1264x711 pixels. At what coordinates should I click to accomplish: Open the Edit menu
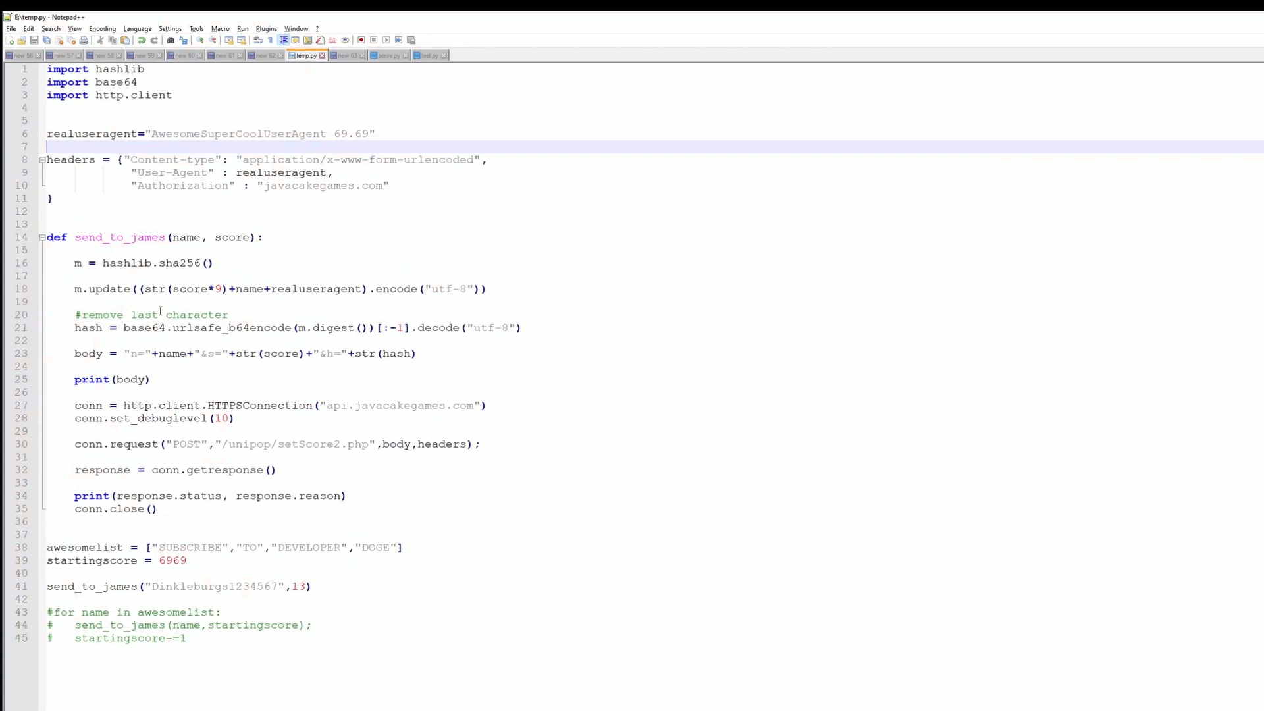pyautogui.click(x=29, y=29)
